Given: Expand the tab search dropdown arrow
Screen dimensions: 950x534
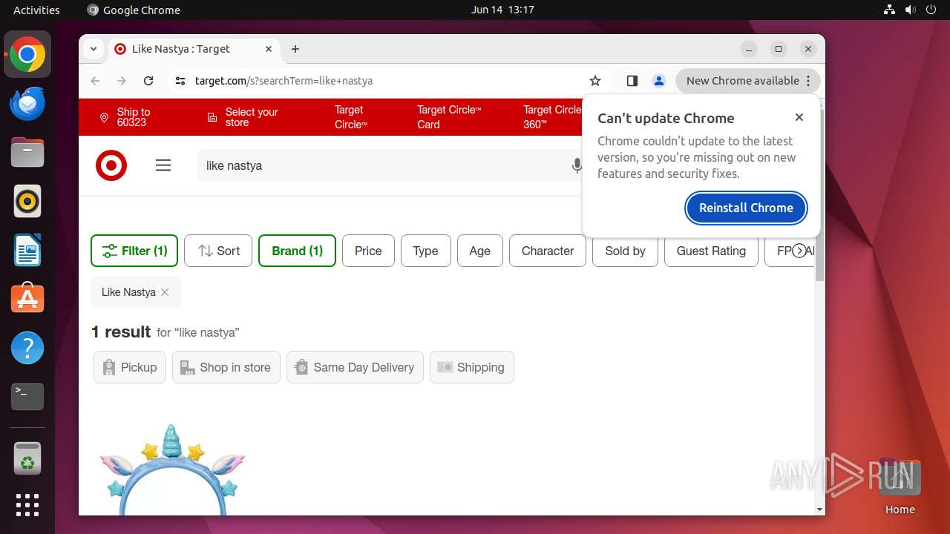Looking at the screenshot, I should 94,49.
